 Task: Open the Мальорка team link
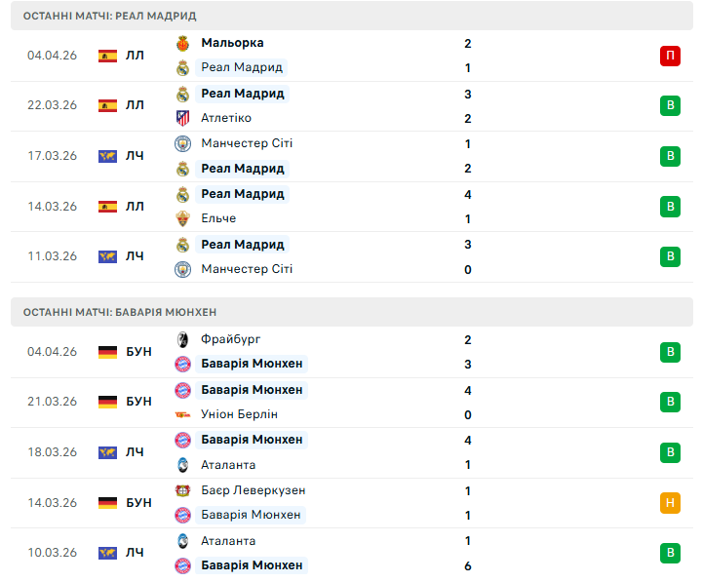coord(232,43)
